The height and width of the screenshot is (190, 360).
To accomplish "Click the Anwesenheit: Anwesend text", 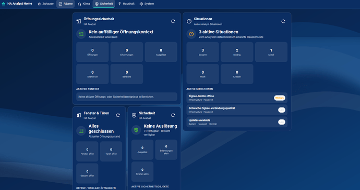I will 103,37.
